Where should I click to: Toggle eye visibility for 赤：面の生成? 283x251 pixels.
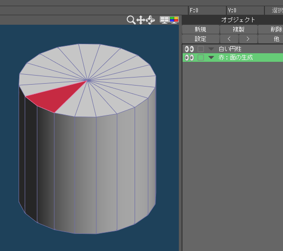(x=189, y=58)
